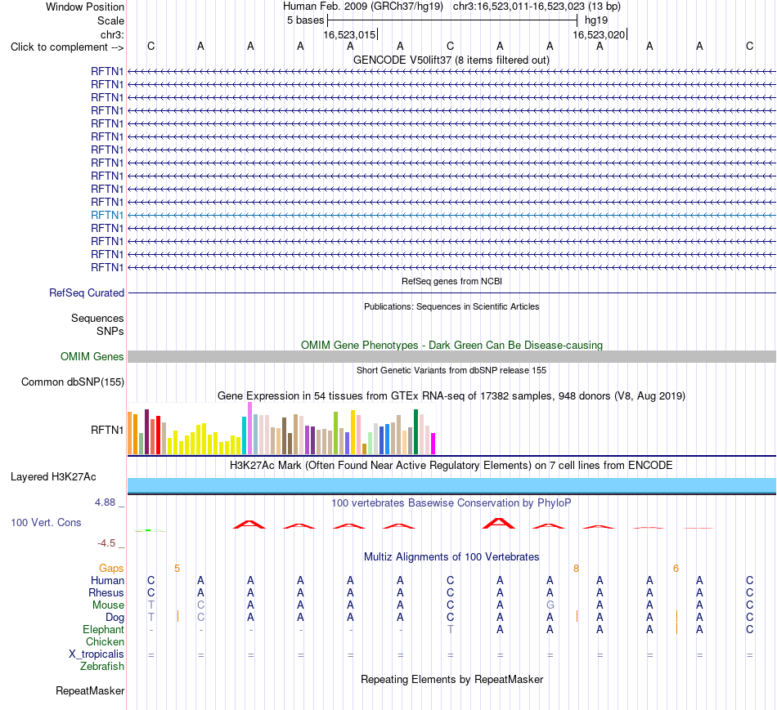Viewport: 777px width, 710px height.
Task: Click 'RefSeq genes from NCBI' track title
Action: pyautogui.click(x=451, y=281)
